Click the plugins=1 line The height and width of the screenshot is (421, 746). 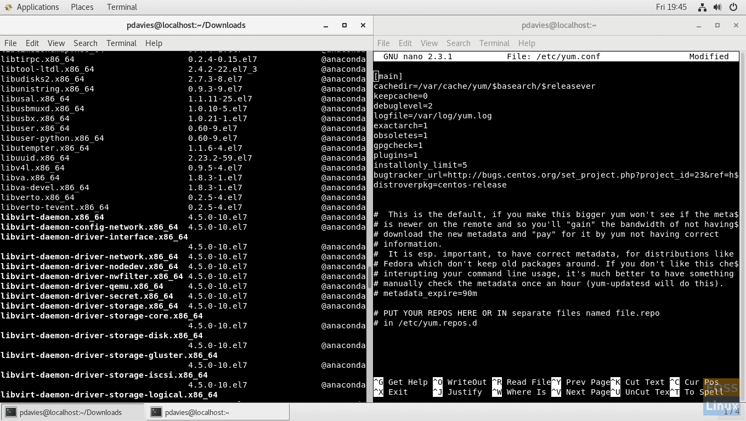[395, 155]
